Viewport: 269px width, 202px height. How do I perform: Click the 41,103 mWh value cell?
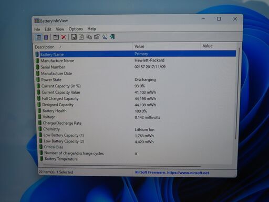coord(145,92)
